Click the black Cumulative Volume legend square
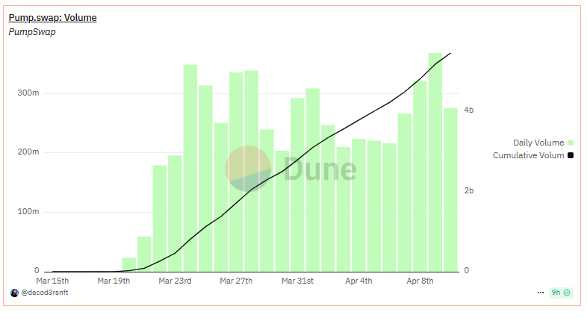Viewport: 587px width, 318px height. point(571,156)
